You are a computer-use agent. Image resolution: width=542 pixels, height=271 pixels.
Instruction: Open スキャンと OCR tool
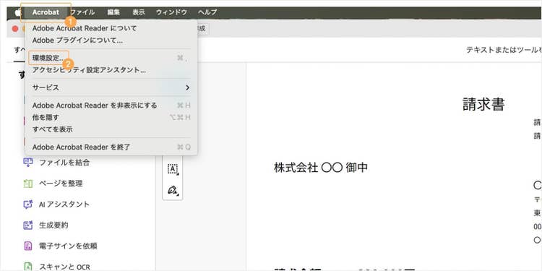pyautogui.click(x=64, y=267)
